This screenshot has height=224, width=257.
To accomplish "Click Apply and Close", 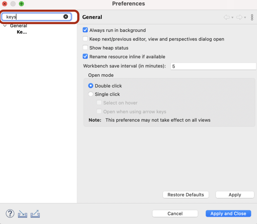I will [228, 213].
